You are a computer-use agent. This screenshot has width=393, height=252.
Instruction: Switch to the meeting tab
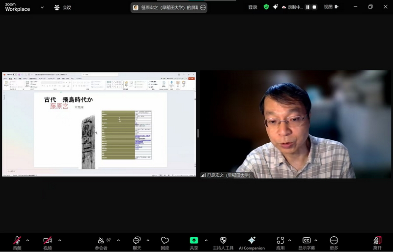63,7
